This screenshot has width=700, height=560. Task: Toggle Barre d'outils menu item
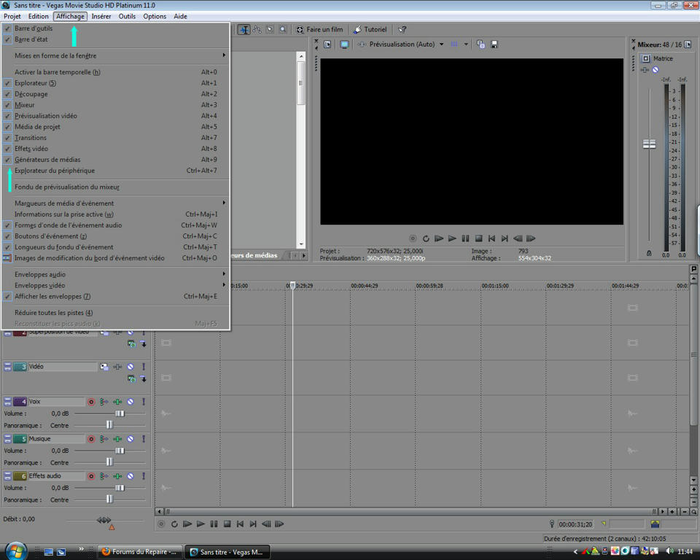click(116, 28)
